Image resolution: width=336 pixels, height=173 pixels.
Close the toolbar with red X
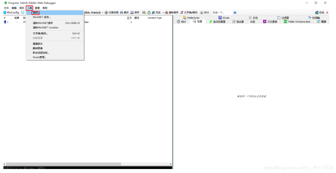(327, 13)
